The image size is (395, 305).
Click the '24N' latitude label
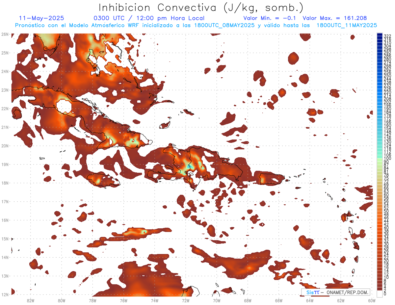click(x=5, y=71)
